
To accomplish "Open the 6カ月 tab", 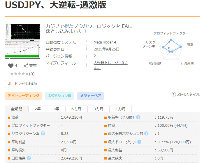I will 76,109.
